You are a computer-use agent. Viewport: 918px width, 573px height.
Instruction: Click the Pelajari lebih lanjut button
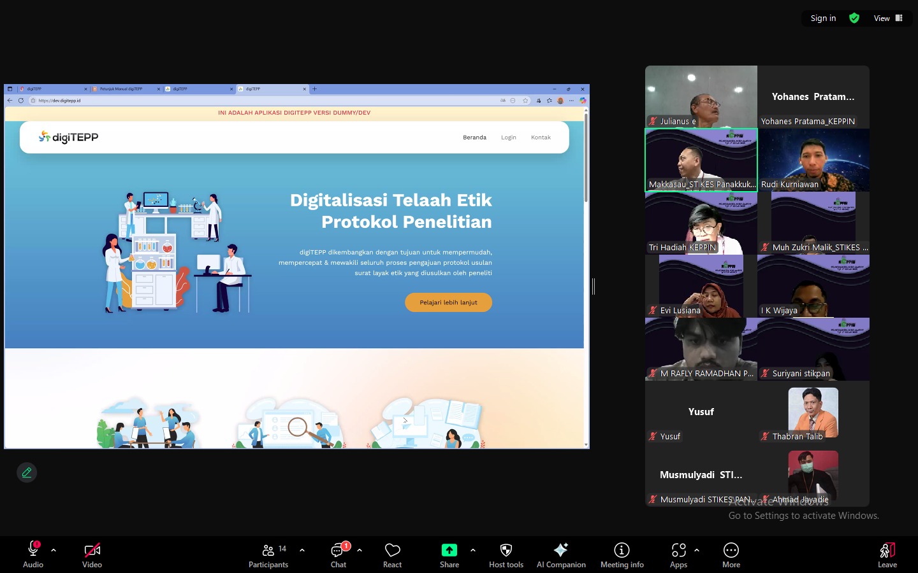(x=448, y=302)
